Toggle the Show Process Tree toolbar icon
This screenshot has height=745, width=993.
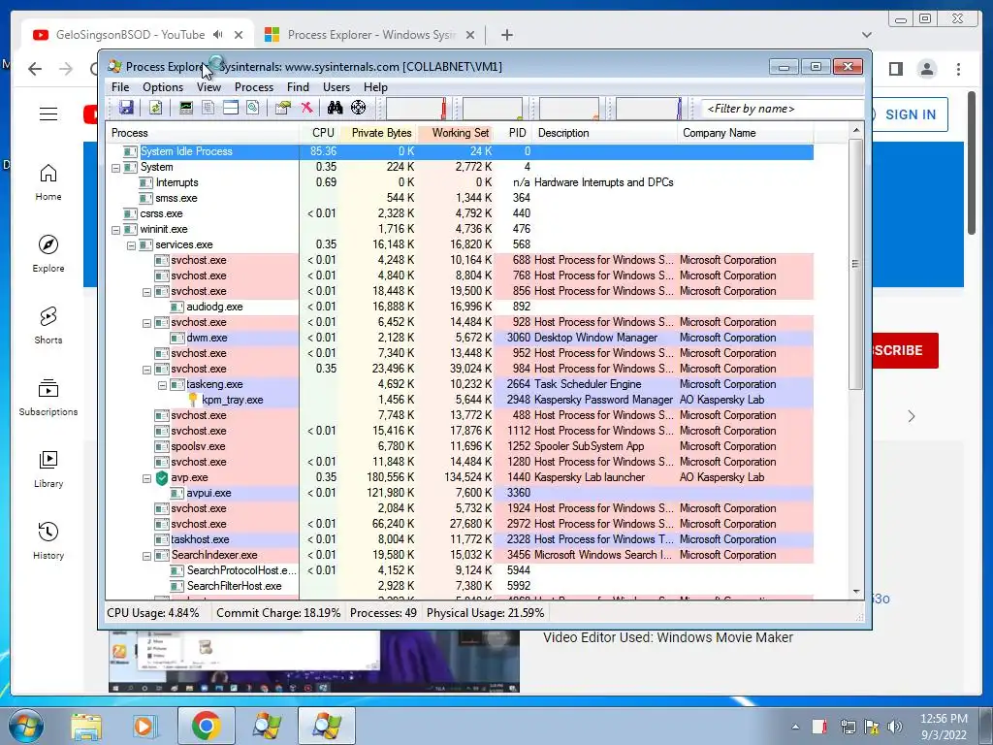(x=208, y=108)
